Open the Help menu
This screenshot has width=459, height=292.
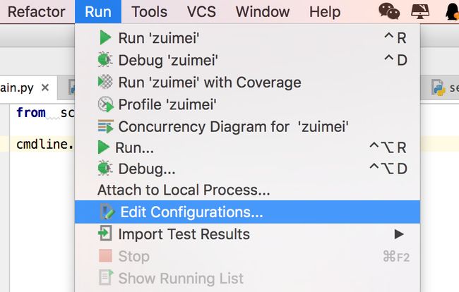tap(325, 12)
